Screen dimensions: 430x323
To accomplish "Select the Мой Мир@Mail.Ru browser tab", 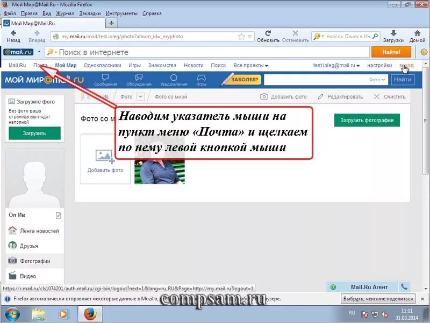I will click(x=53, y=23).
